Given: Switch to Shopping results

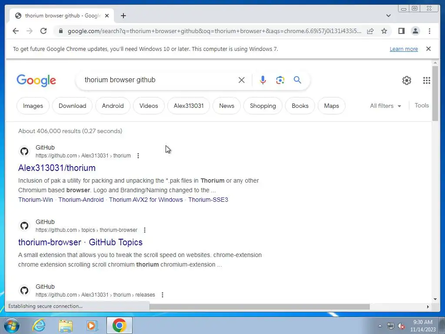Looking at the screenshot, I should pos(263,106).
